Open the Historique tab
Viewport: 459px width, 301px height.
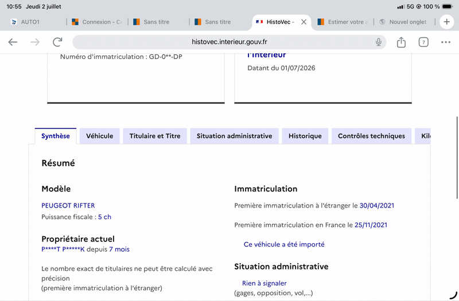[x=305, y=136]
